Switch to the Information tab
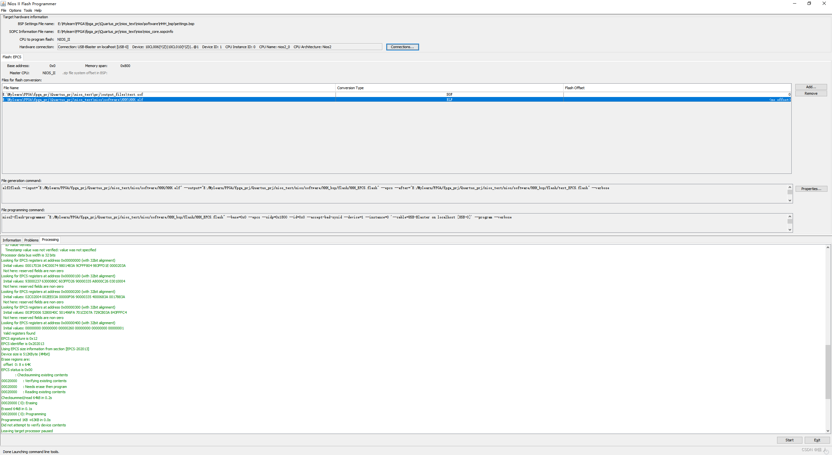The width and height of the screenshot is (832, 455). click(x=12, y=240)
